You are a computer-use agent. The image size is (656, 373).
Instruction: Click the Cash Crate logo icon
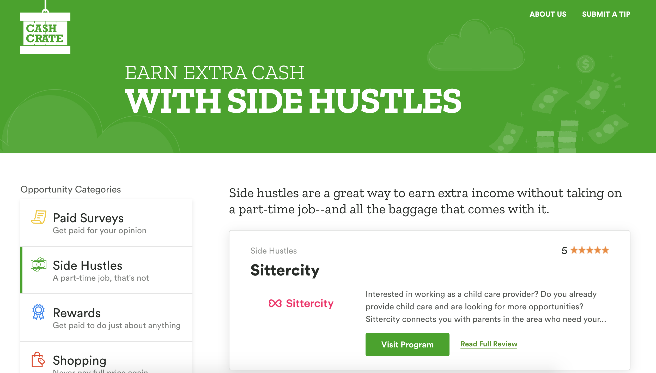click(x=45, y=33)
